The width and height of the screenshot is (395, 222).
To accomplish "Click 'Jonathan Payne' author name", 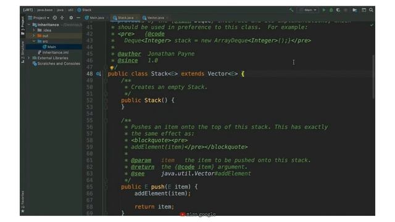I will (171, 54).
